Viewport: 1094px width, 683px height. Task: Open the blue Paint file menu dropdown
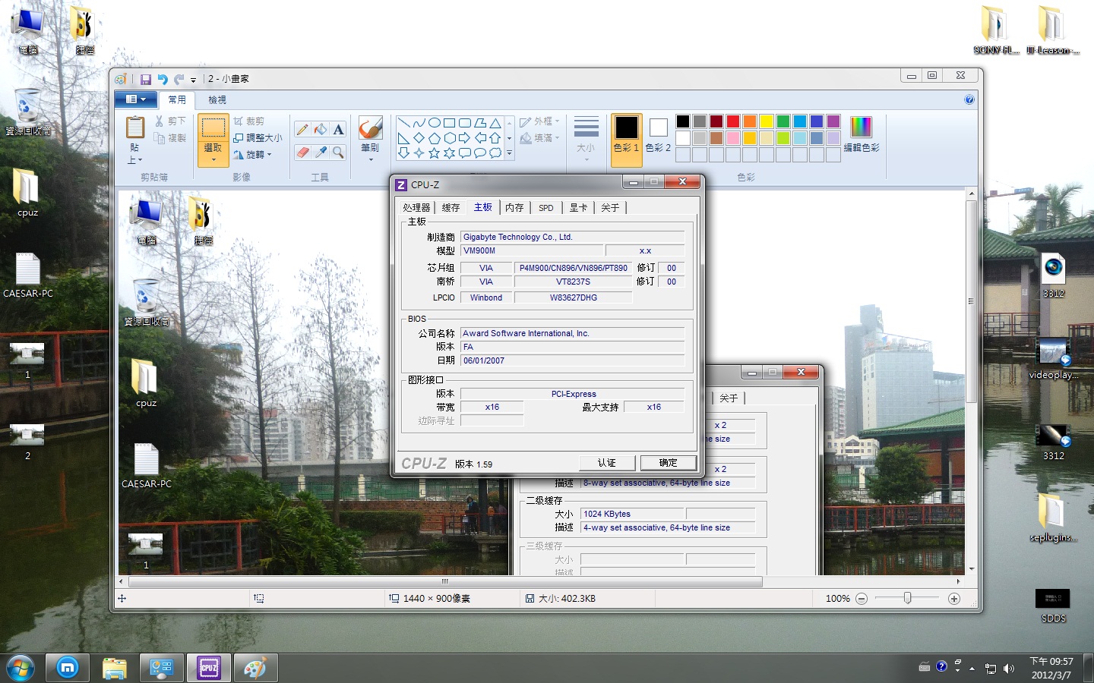coord(136,99)
